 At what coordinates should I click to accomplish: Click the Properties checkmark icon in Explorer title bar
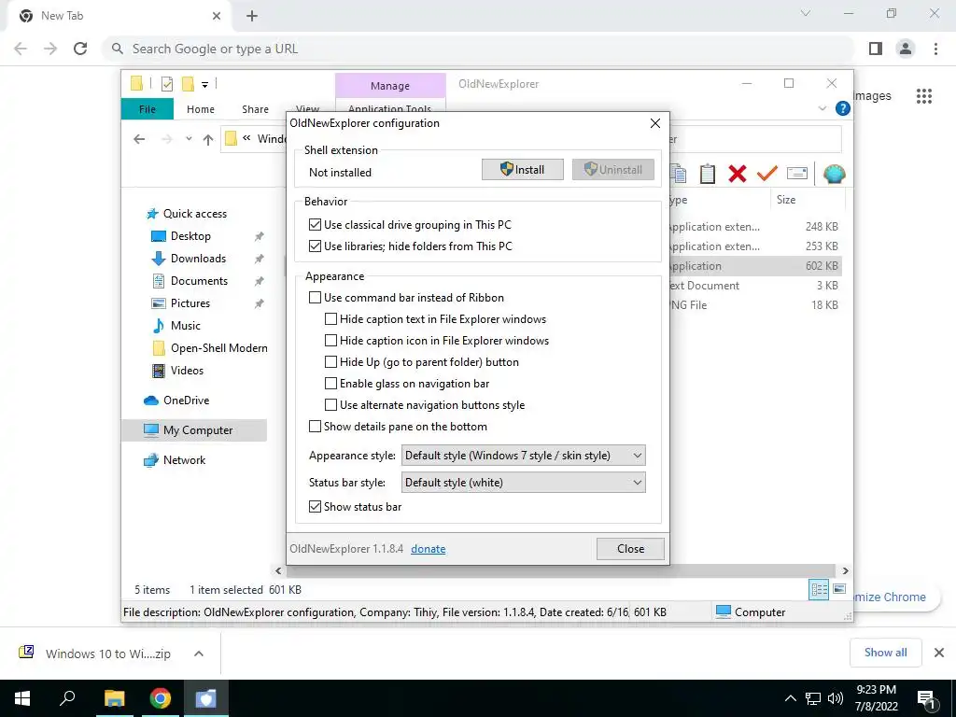(166, 84)
